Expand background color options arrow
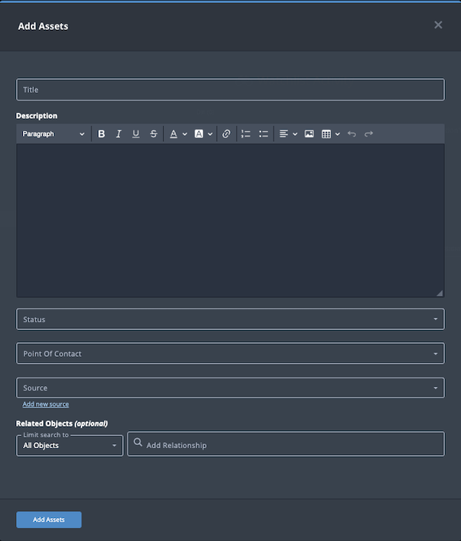This screenshot has height=541, width=461. (210, 134)
